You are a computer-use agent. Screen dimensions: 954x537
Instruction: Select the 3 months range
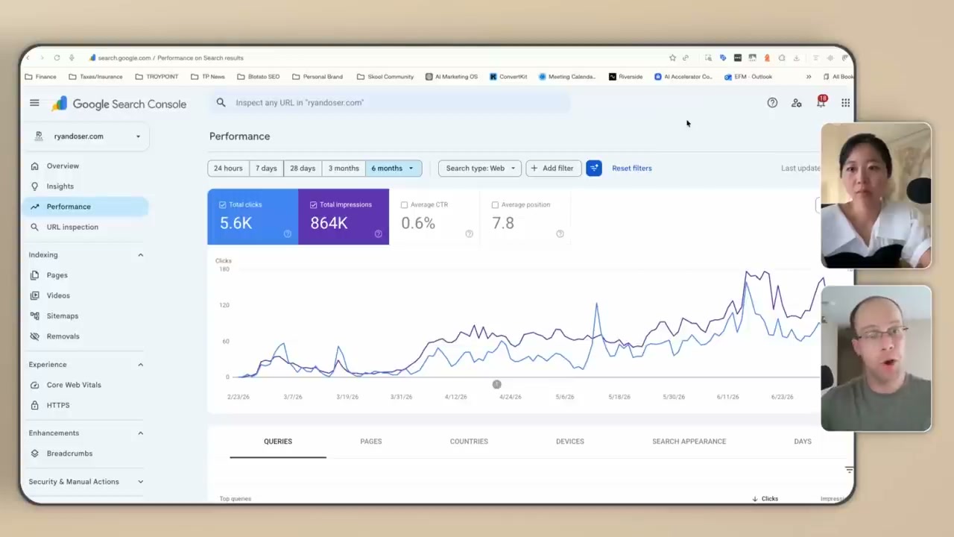click(344, 168)
